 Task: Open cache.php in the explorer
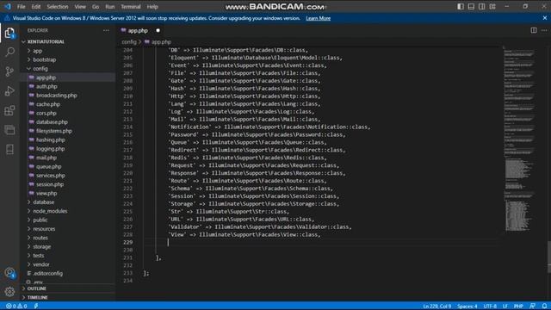click(48, 104)
